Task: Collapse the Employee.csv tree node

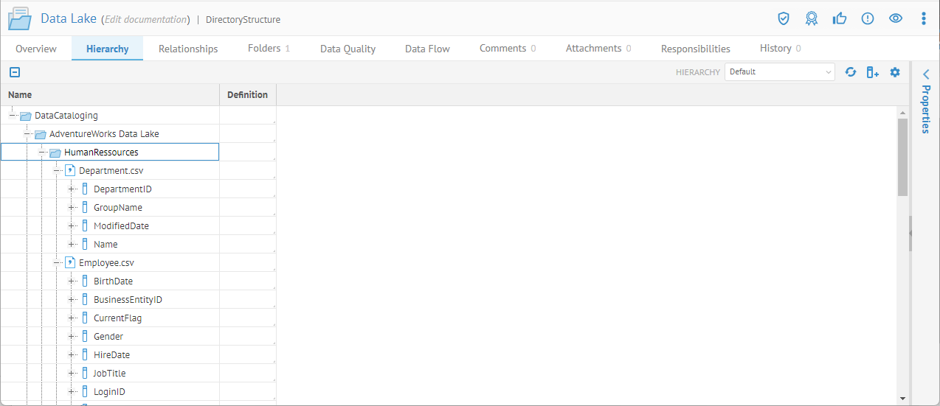Action: (57, 262)
